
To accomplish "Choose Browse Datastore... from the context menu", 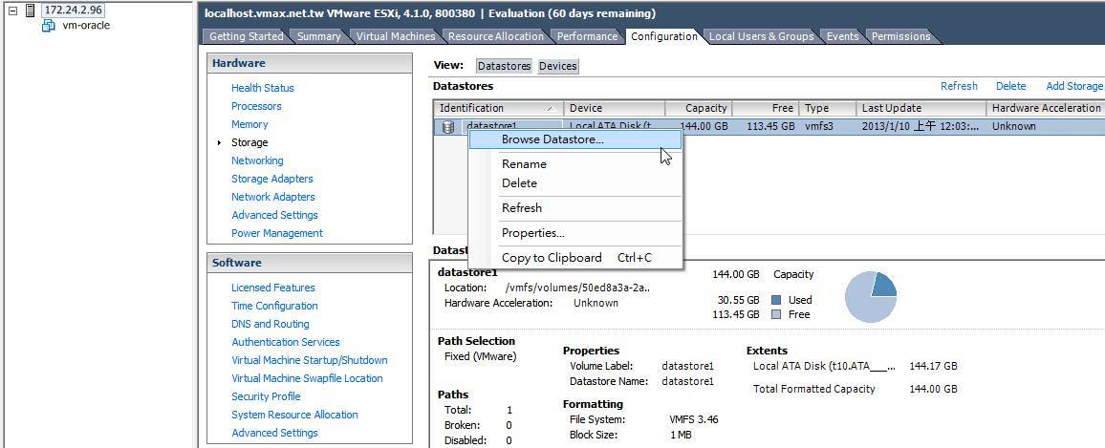I will (575, 139).
